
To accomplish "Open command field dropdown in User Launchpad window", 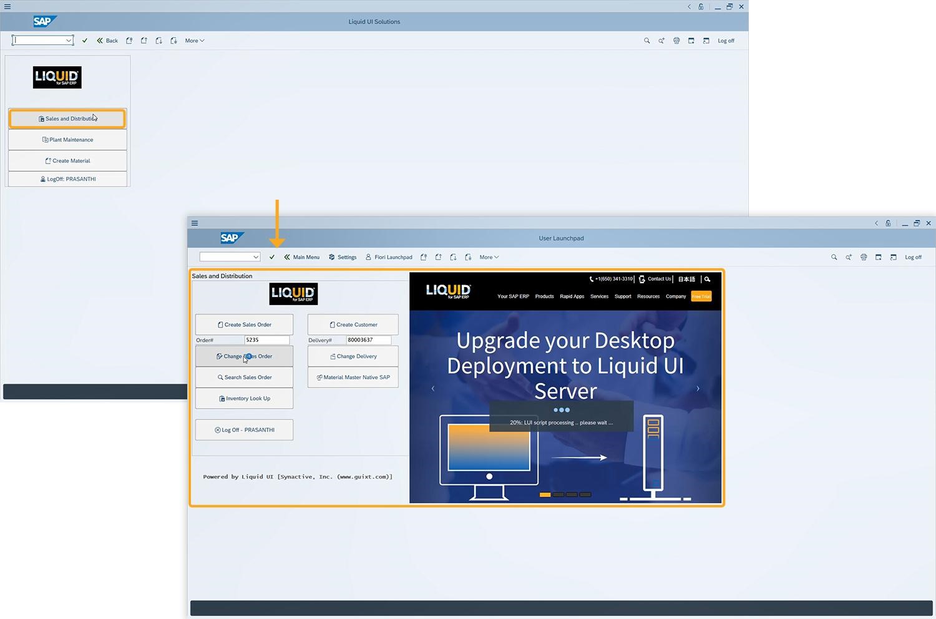I will tap(256, 257).
